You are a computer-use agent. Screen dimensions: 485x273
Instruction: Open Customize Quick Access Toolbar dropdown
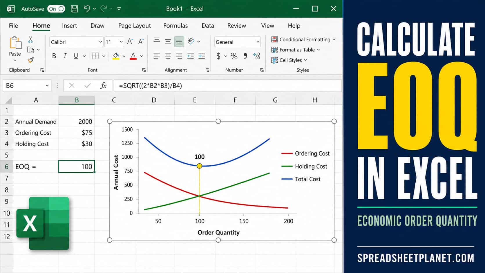click(x=119, y=9)
